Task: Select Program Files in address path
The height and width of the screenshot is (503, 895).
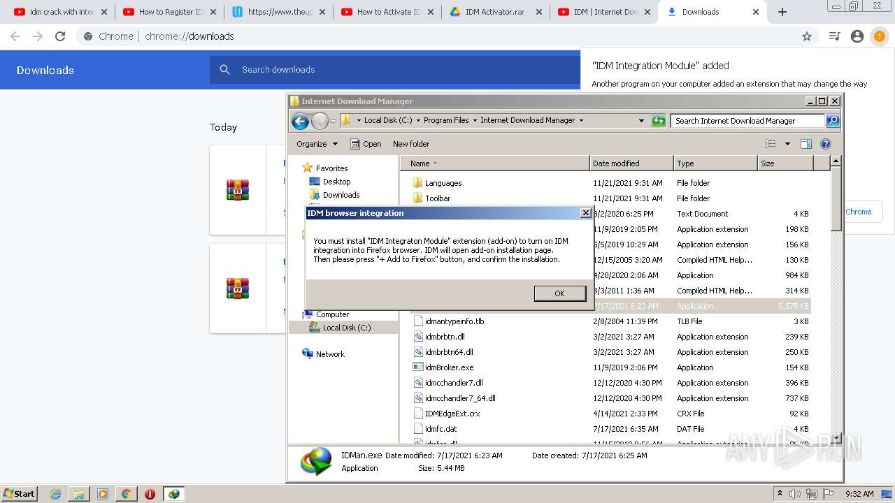Action: [x=446, y=120]
